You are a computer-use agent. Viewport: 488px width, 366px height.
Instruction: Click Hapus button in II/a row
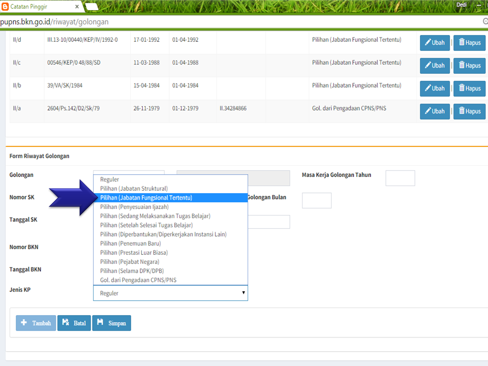pyautogui.click(x=469, y=111)
